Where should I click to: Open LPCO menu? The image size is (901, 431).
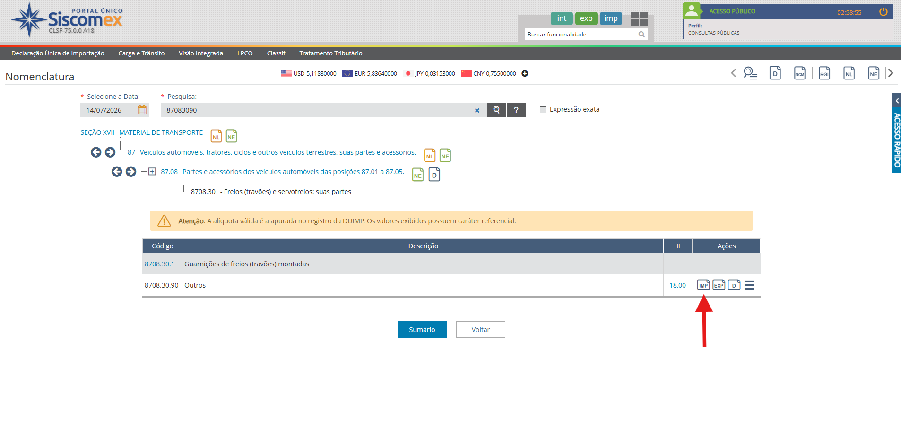(245, 53)
